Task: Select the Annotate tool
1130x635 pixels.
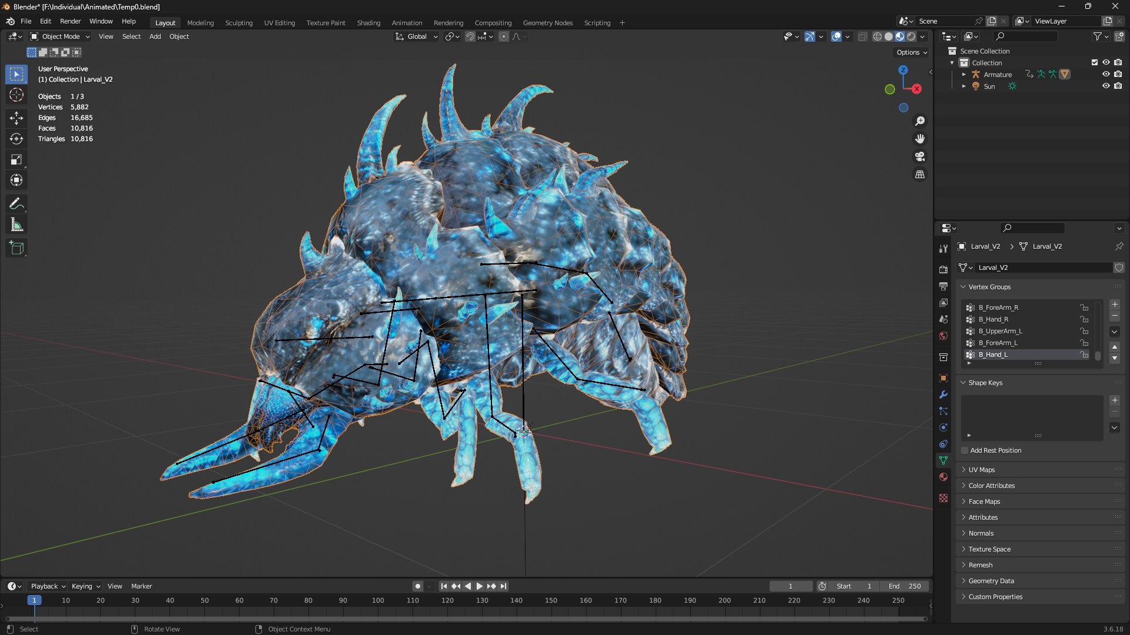Action: pos(16,203)
